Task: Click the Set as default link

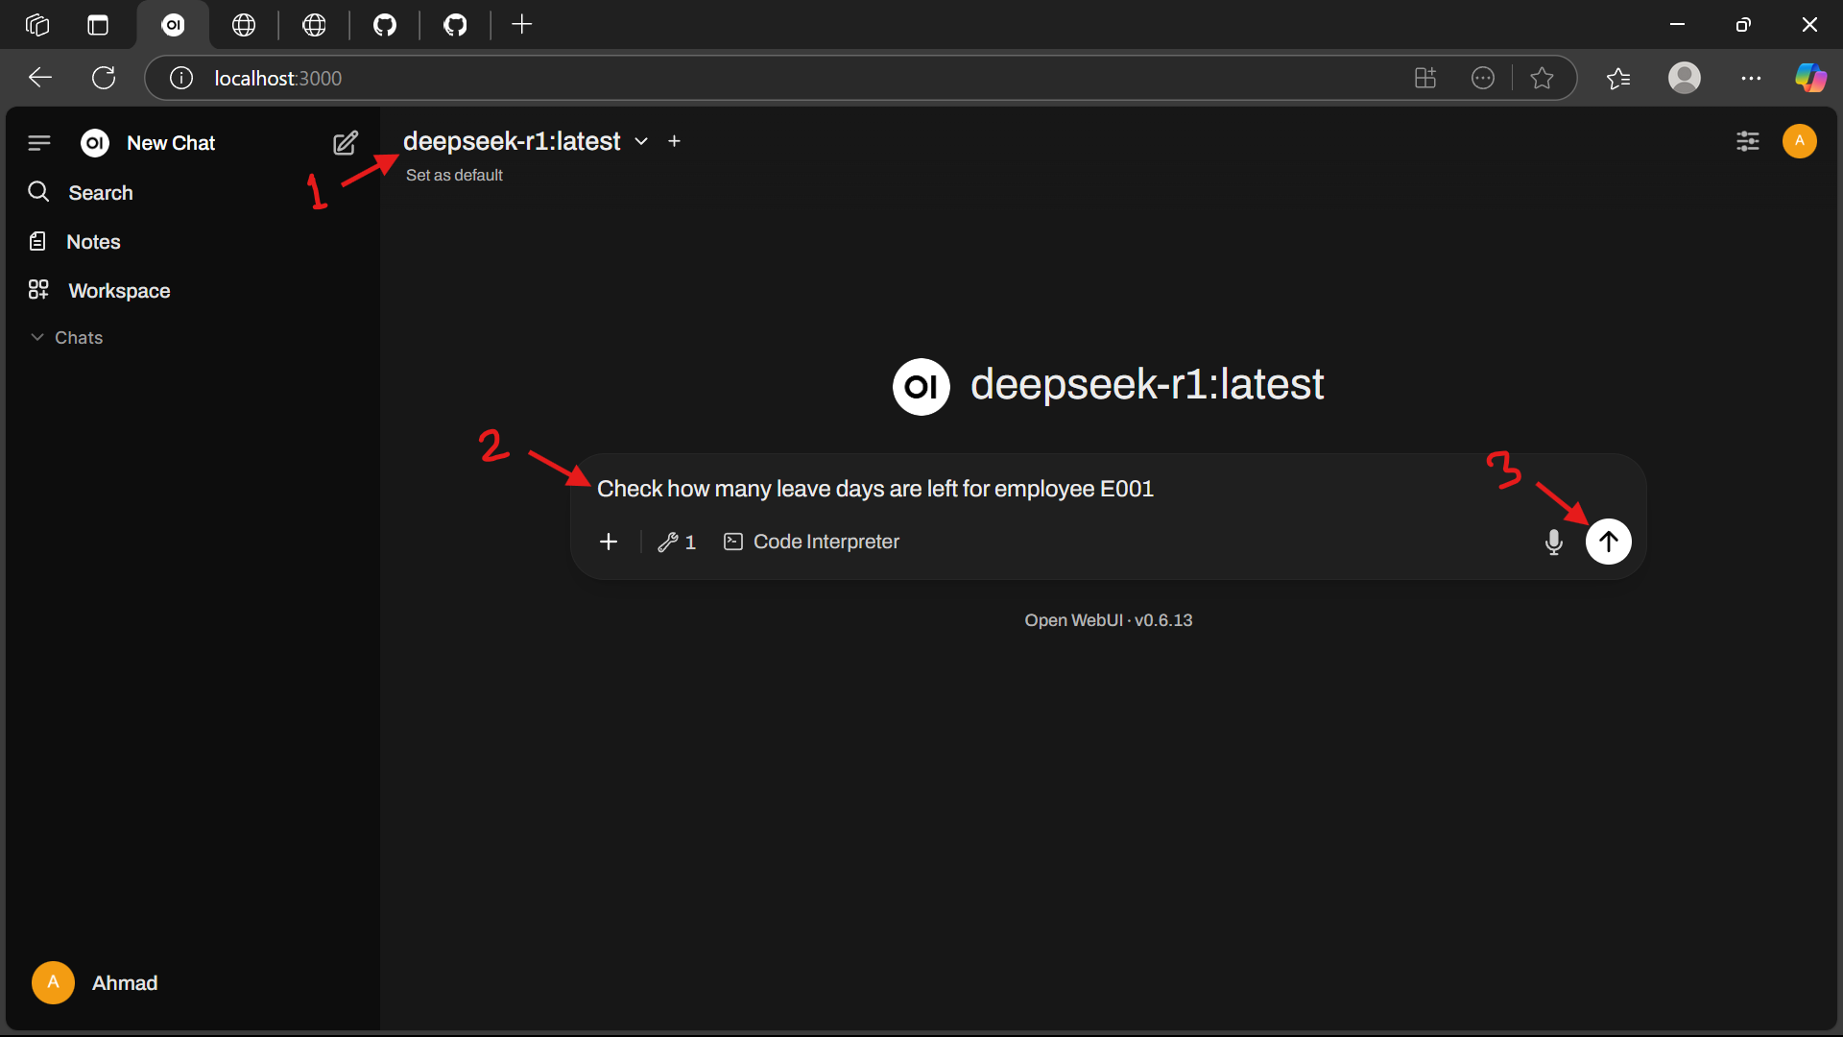Action: [454, 175]
